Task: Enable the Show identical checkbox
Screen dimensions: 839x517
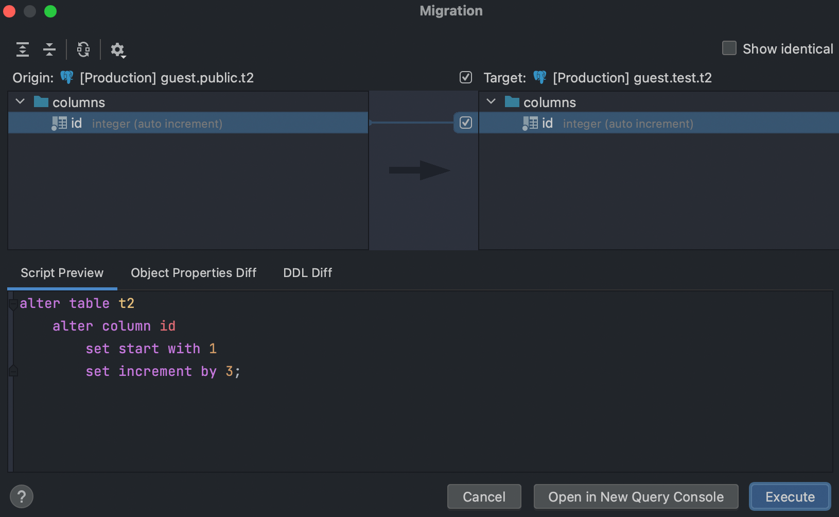Action: tap(729, 48)
